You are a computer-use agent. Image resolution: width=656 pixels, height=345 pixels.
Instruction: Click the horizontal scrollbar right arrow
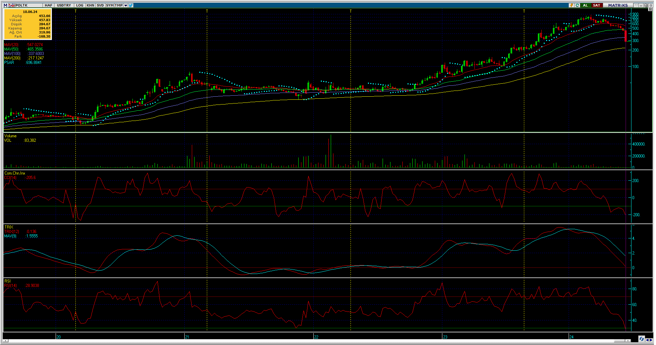[x=628, y=341]
